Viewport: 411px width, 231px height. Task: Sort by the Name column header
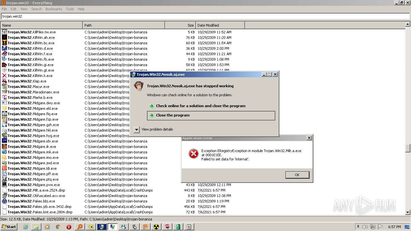coord(41,25)
